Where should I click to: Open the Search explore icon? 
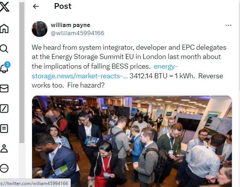4,49
